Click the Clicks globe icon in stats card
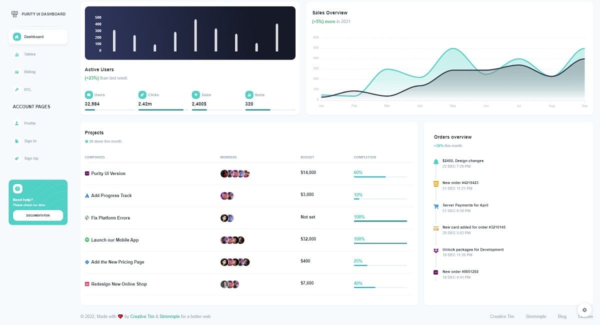600x325 pixels. tap(141, 94)
